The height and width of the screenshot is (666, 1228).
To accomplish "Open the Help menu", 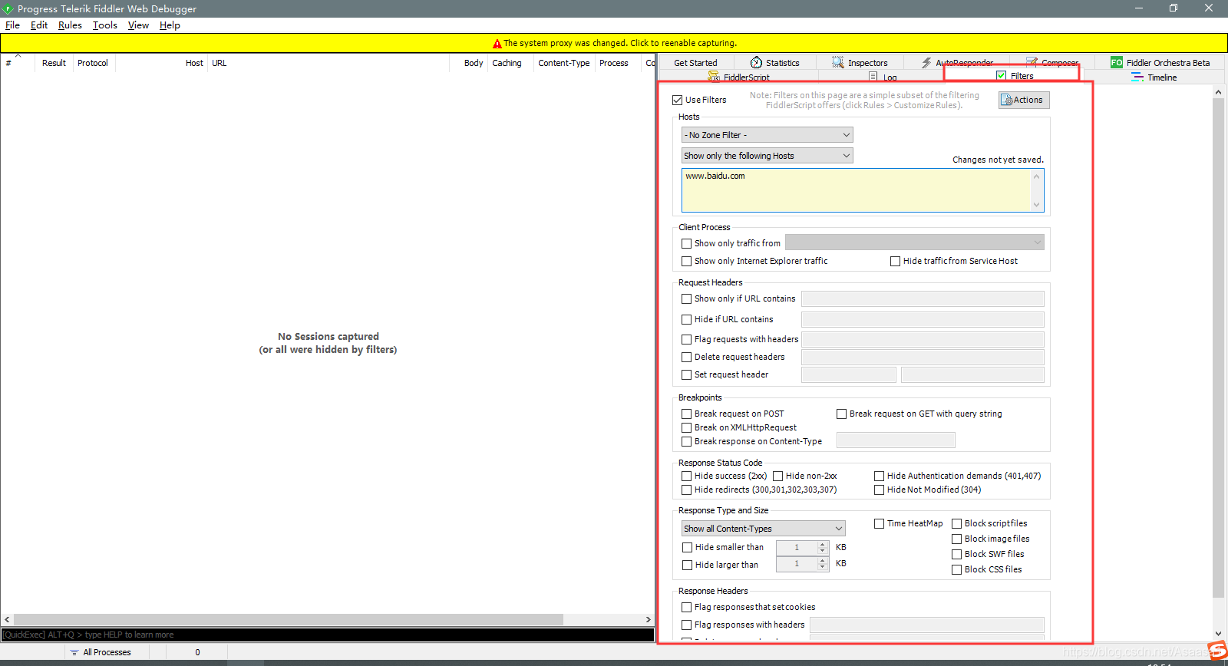I will 170,25.
